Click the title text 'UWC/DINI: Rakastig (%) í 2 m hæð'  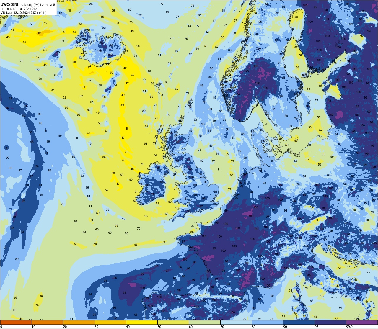[28, 4]
